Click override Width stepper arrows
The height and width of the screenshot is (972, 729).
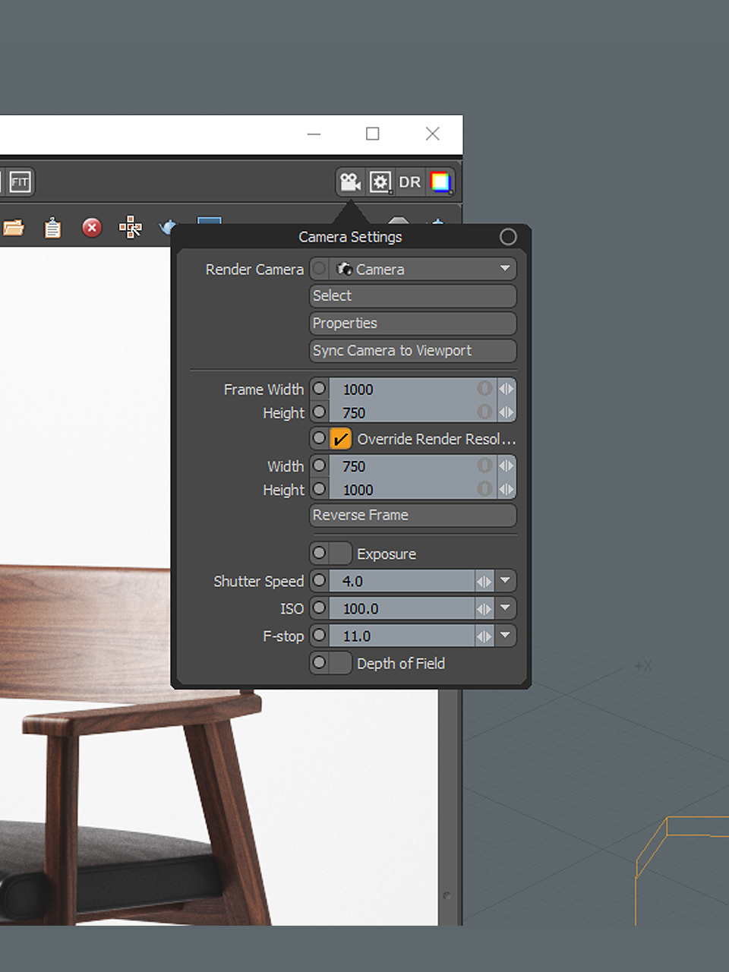click(x=507, y=465)
